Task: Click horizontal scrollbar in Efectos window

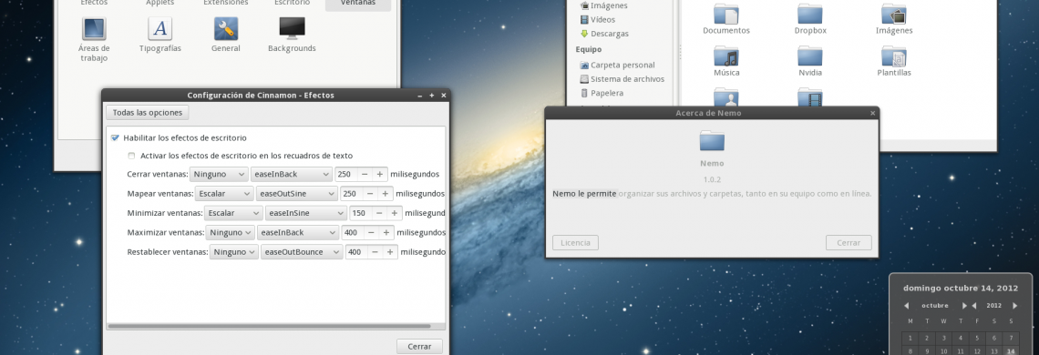Action: 268,326
